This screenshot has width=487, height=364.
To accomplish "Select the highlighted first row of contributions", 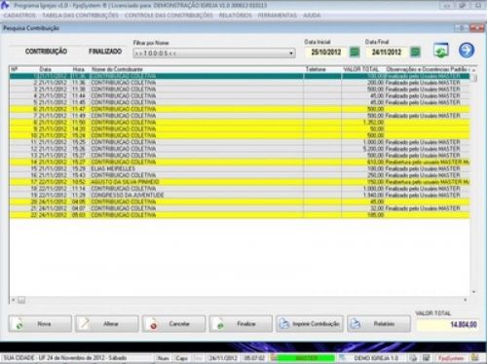I will tap(240, 76).
